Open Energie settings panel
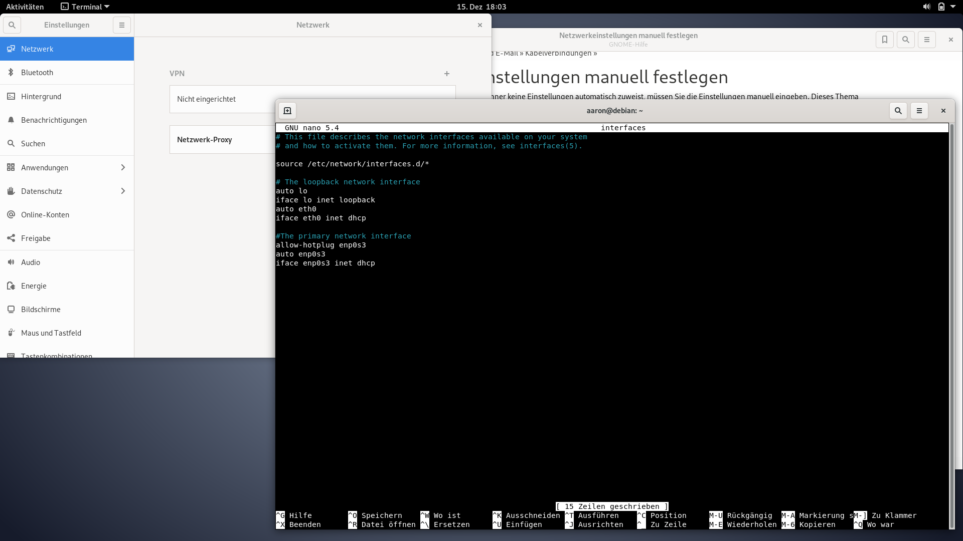This screenshot has width=963, height=541. (x=67, y=286)
